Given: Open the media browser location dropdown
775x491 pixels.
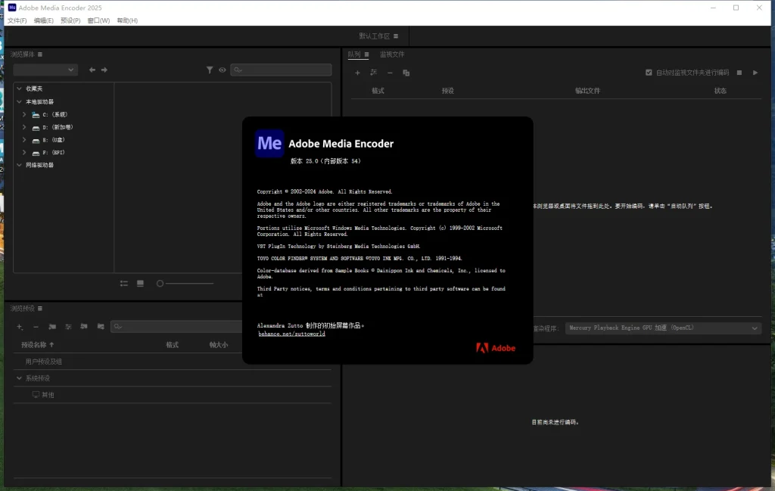Looking at the screenshot, I should click(x=45, y=70).
